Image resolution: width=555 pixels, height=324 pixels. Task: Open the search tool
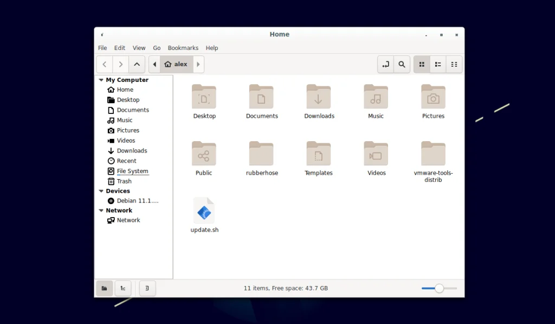click(x=402, y=64)
